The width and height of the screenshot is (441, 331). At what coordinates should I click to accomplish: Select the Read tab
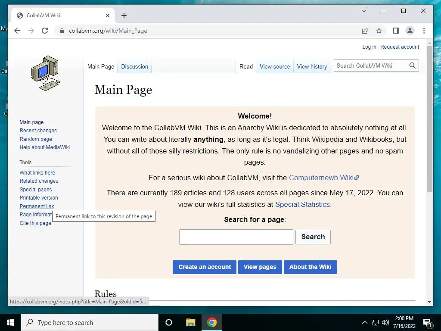coord(246,66)
